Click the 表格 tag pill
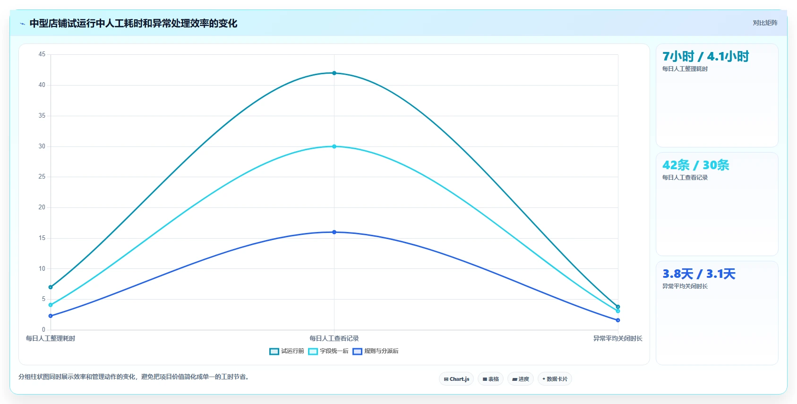Viewport: 797px width, 404px height. (490, 379)
